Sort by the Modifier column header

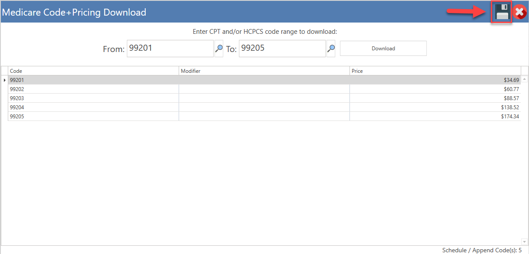tap(264, 71)
